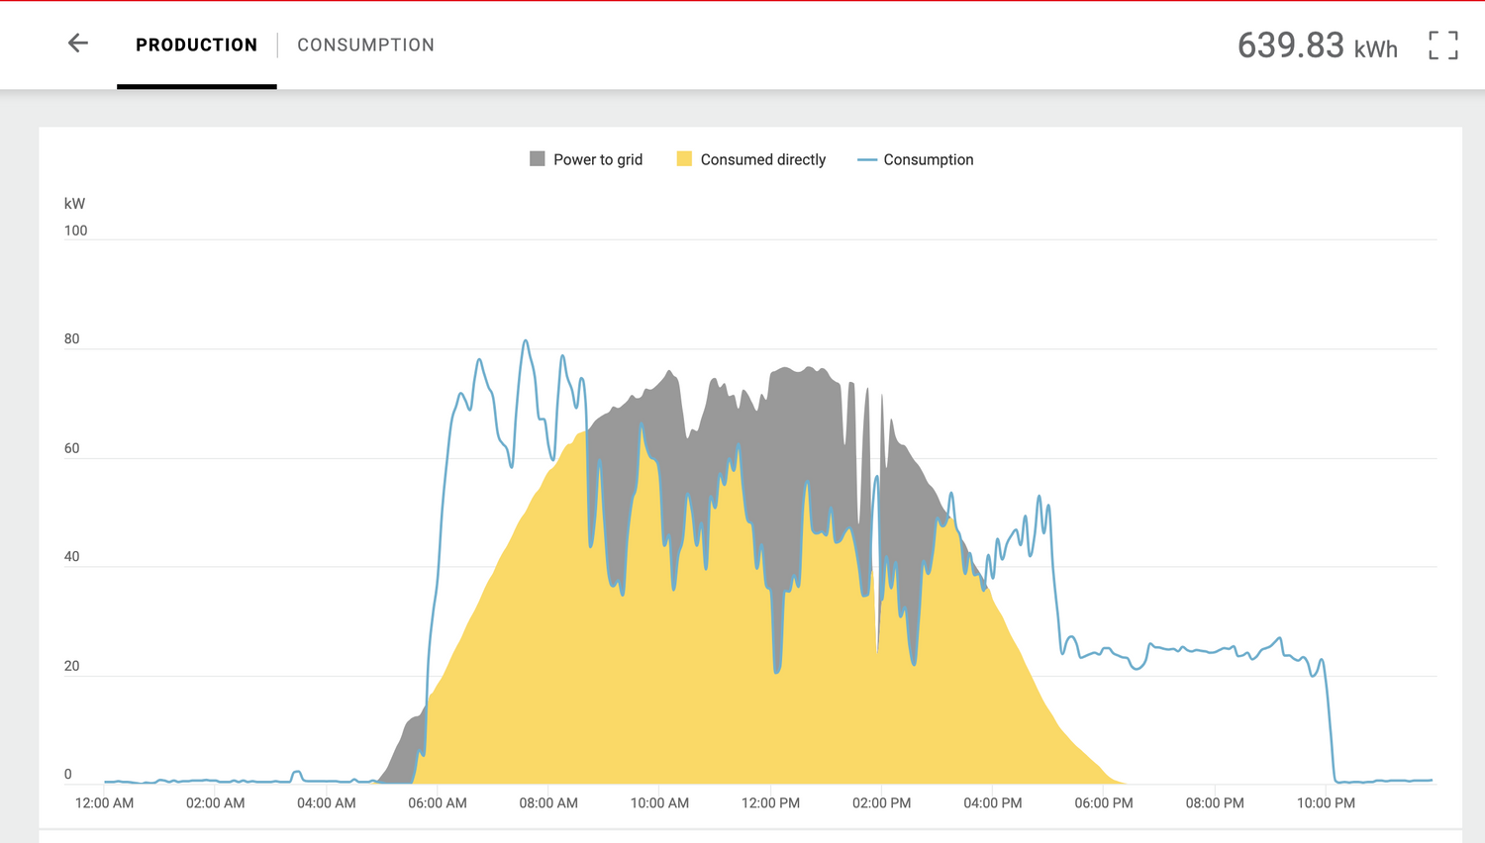Click the 04:00 PM time axis label
Screen dimensions: 1485x843
[x=992, y=803]
